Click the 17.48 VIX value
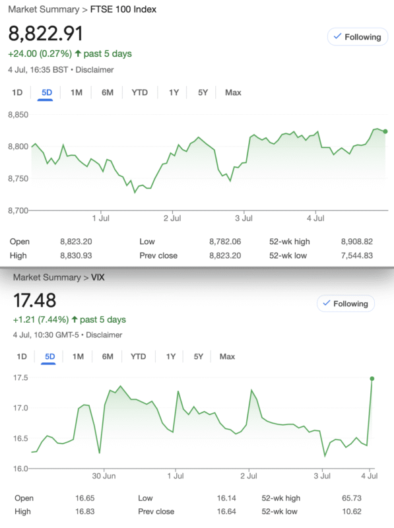Screen dimensions: 394x528 [x=35, y=300]
